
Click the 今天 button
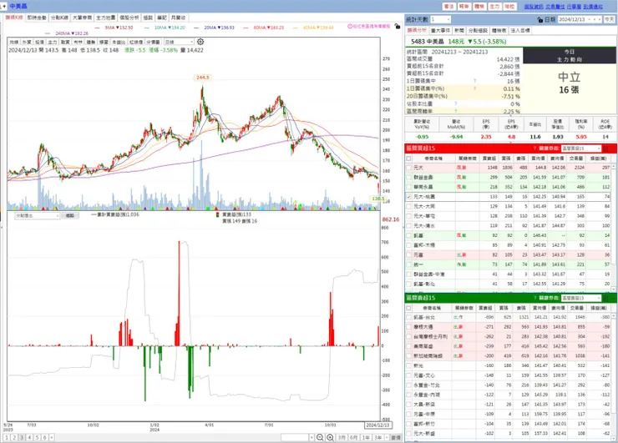point(610,19)
